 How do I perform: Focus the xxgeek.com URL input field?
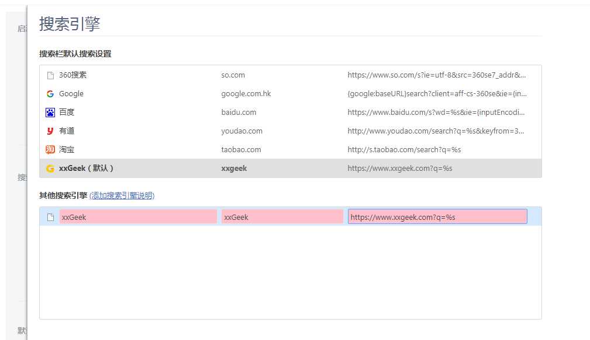coord(437,216)
